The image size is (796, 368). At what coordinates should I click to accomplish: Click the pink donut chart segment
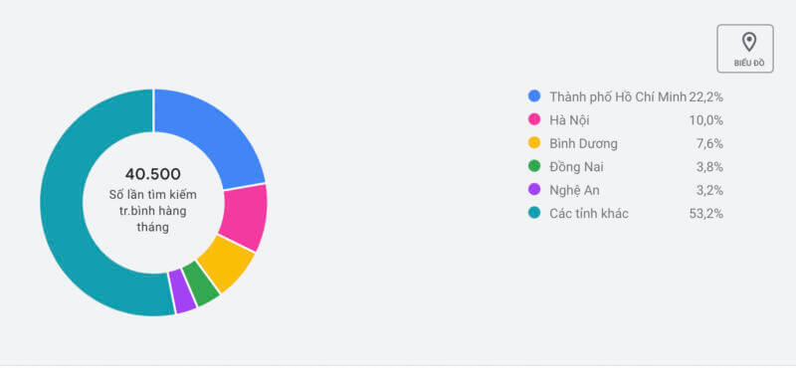point(245,216)
